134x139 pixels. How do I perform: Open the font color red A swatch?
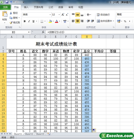[57, 21]
